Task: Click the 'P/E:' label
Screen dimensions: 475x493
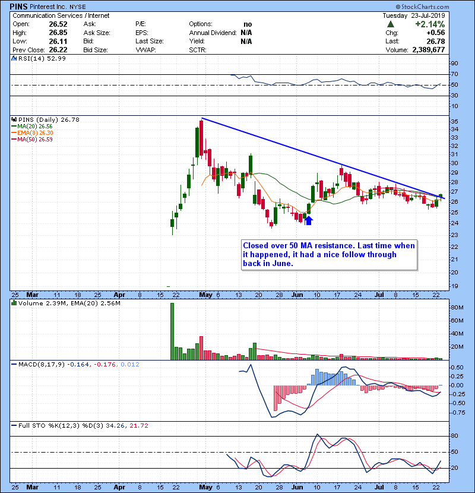Action: click(141, 24)
